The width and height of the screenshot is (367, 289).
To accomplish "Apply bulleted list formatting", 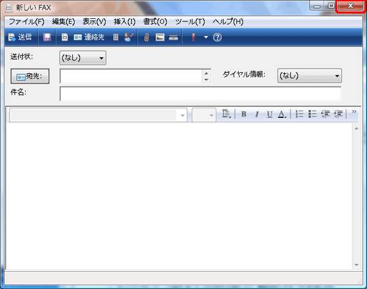I will click(x=312, y=114).
